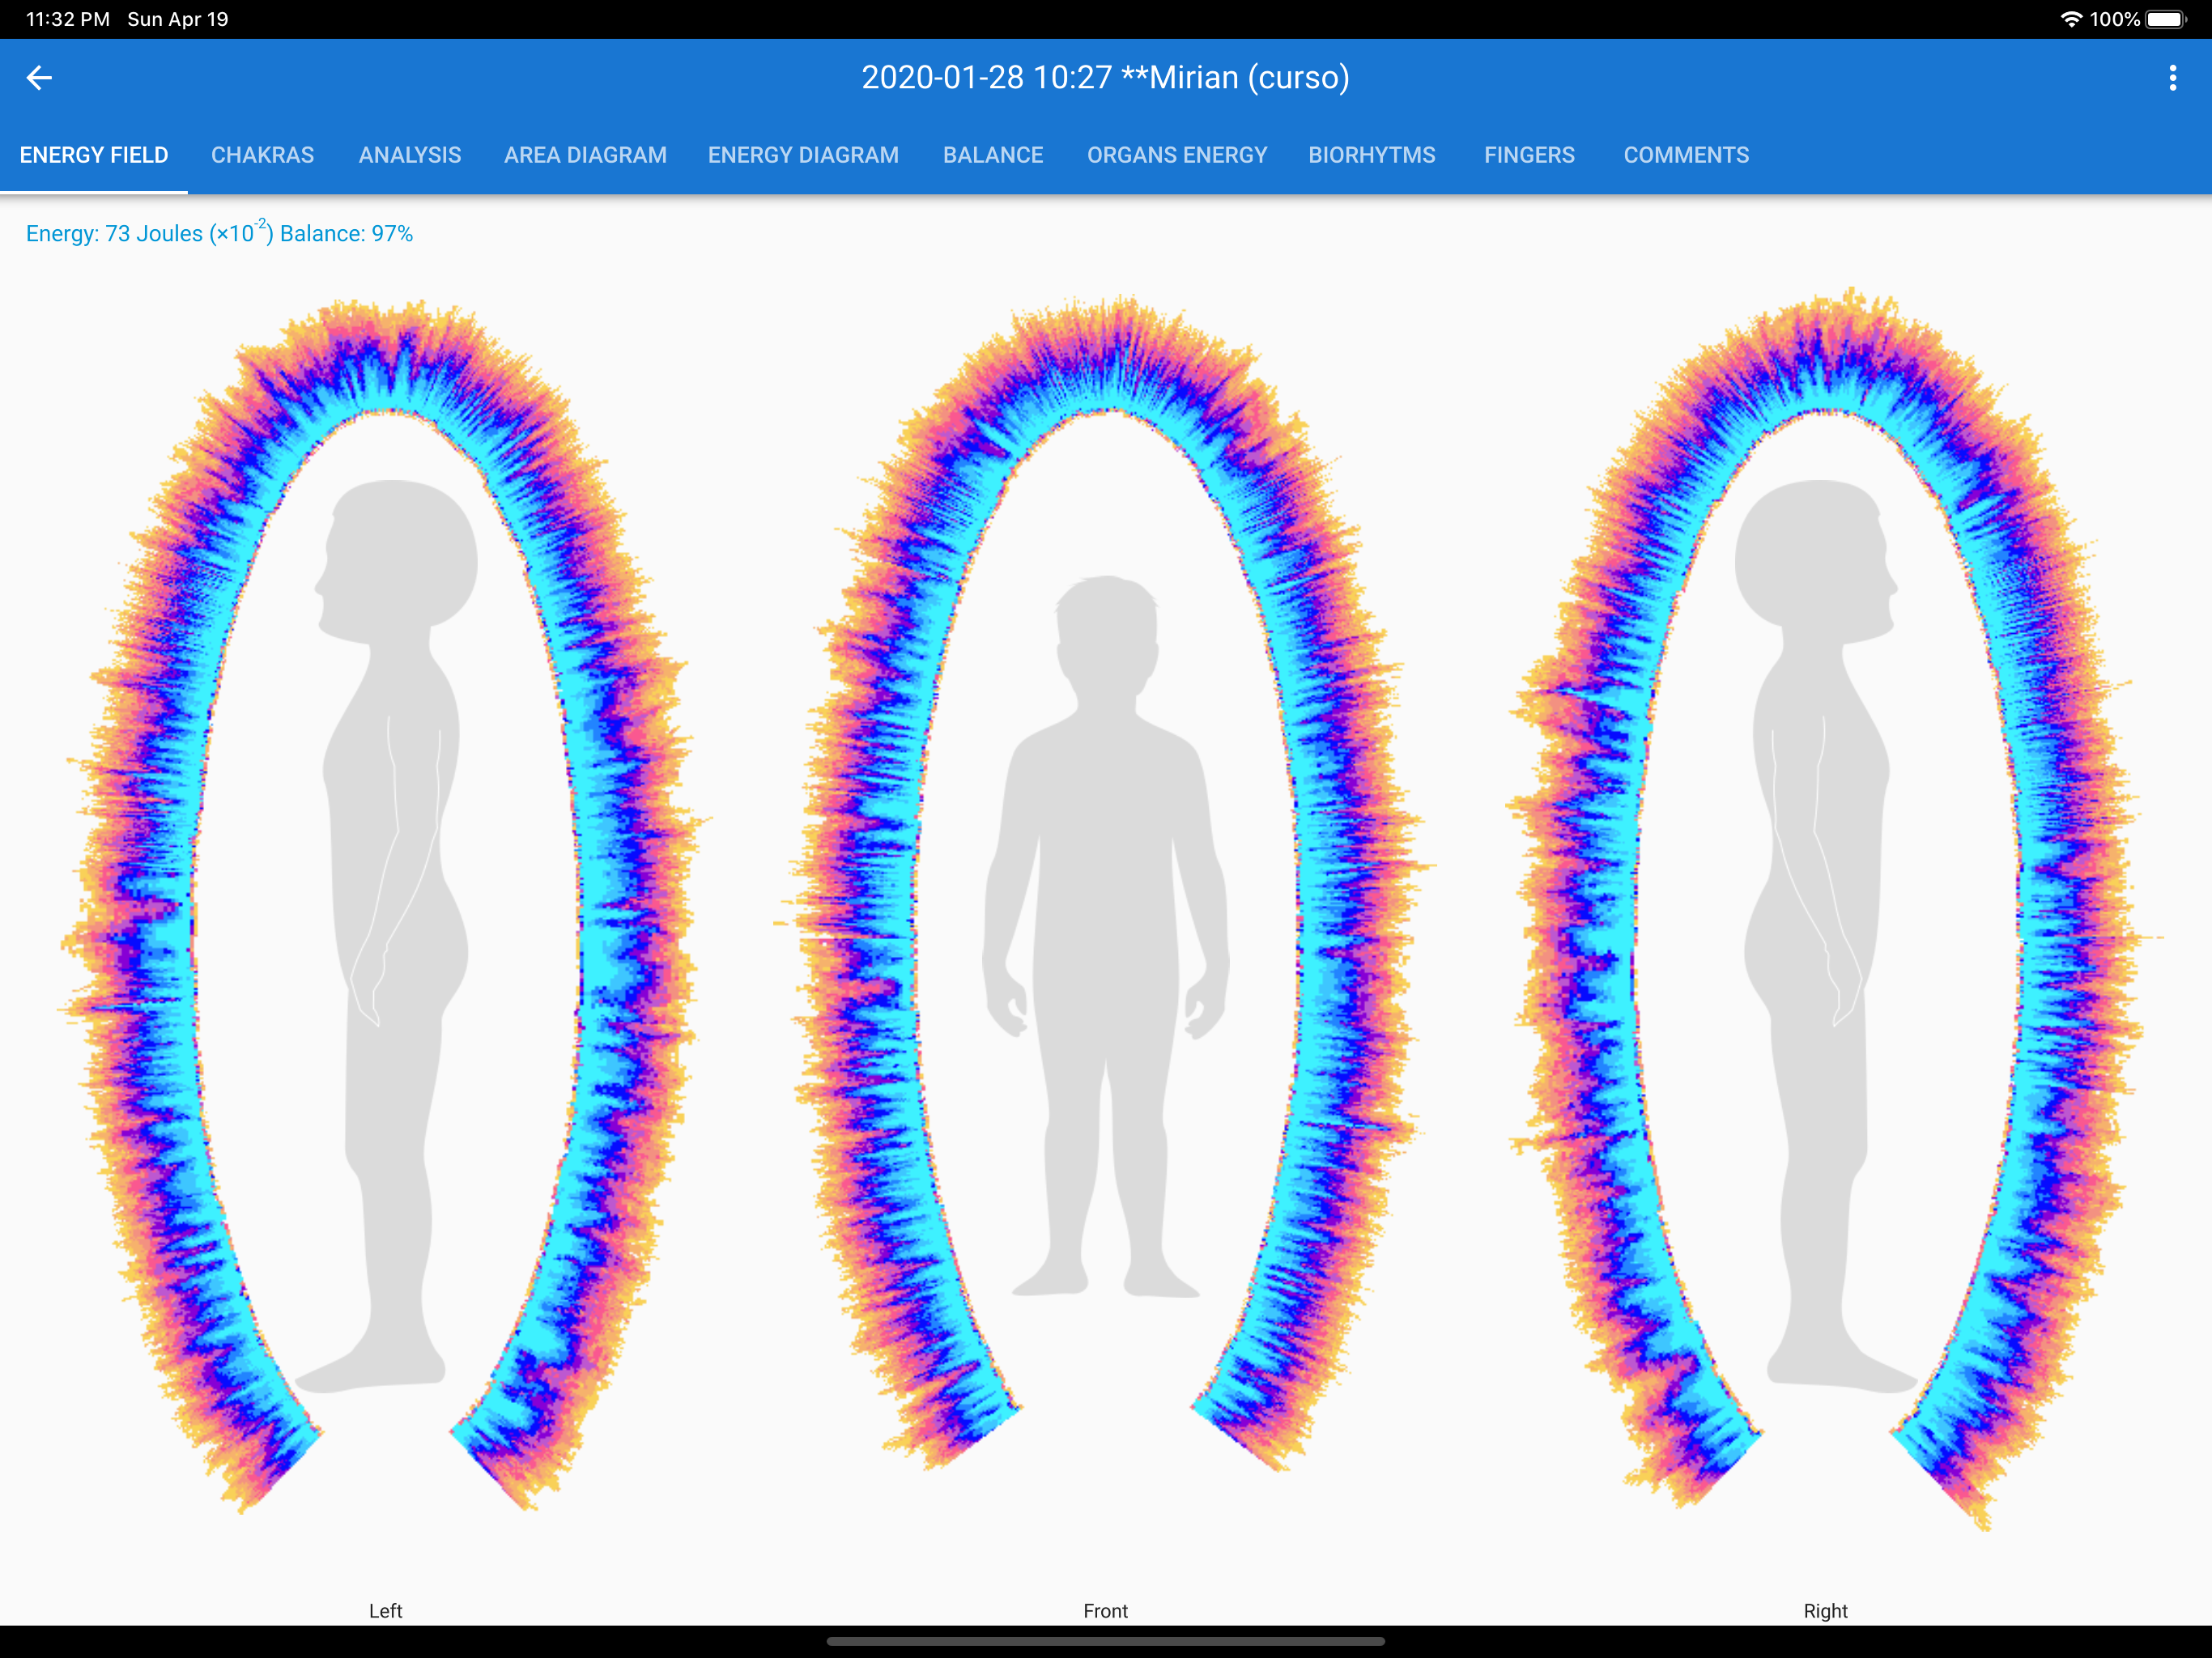Open the FINGERS tab

tap(1529, 155)
